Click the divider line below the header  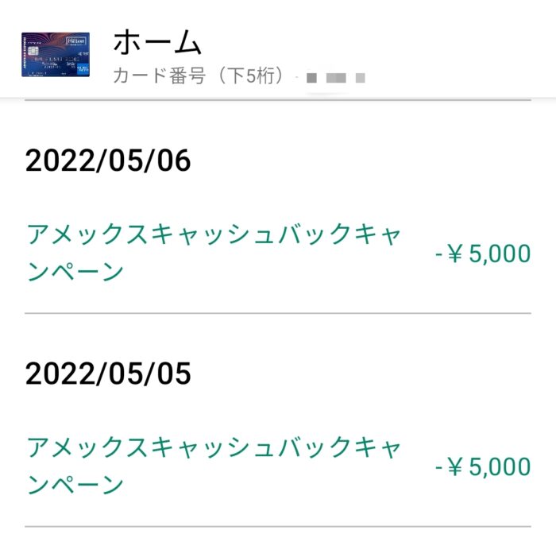point(278,100)
